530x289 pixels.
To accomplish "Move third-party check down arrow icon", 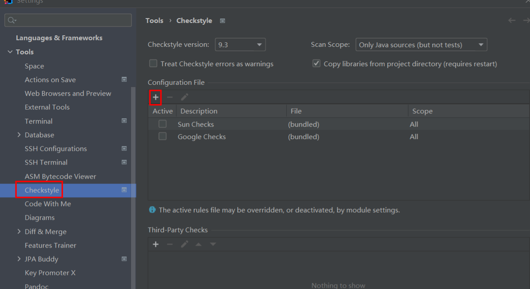I will point(213,244).
